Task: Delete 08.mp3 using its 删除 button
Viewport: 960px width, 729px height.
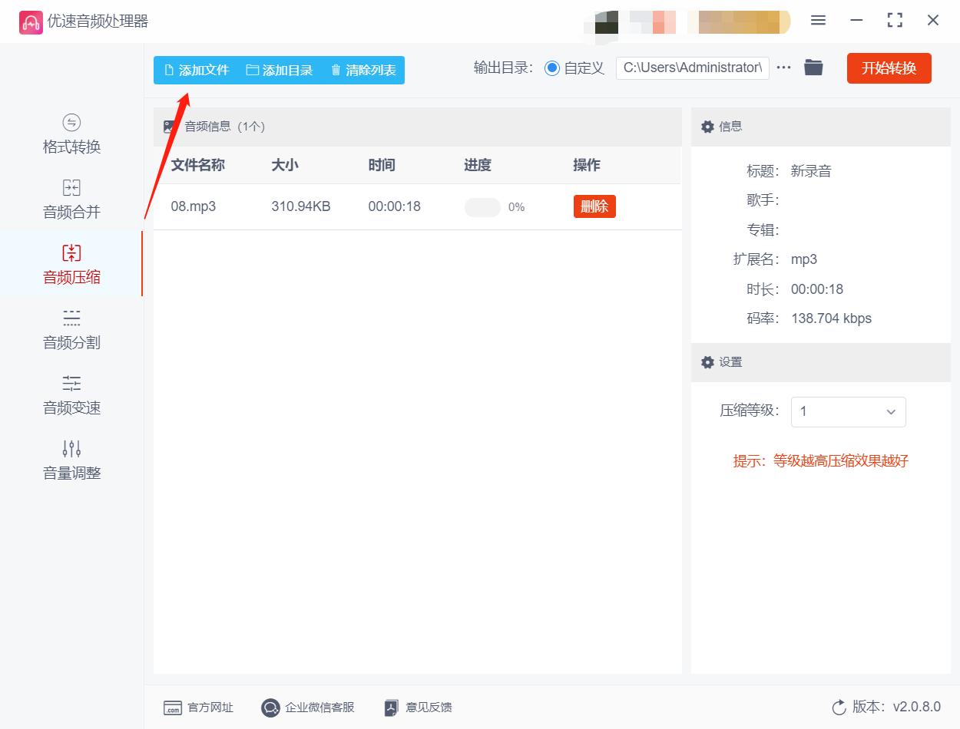Action: pos(594,206)
